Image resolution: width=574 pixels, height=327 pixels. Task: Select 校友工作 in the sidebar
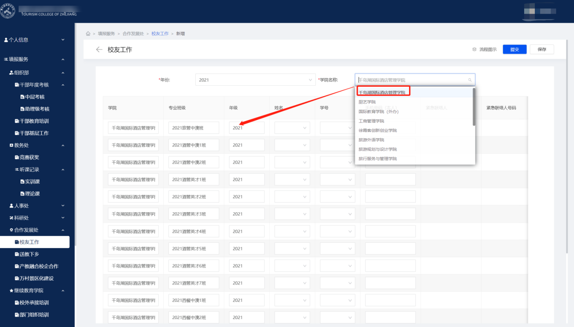coord(35,242)
